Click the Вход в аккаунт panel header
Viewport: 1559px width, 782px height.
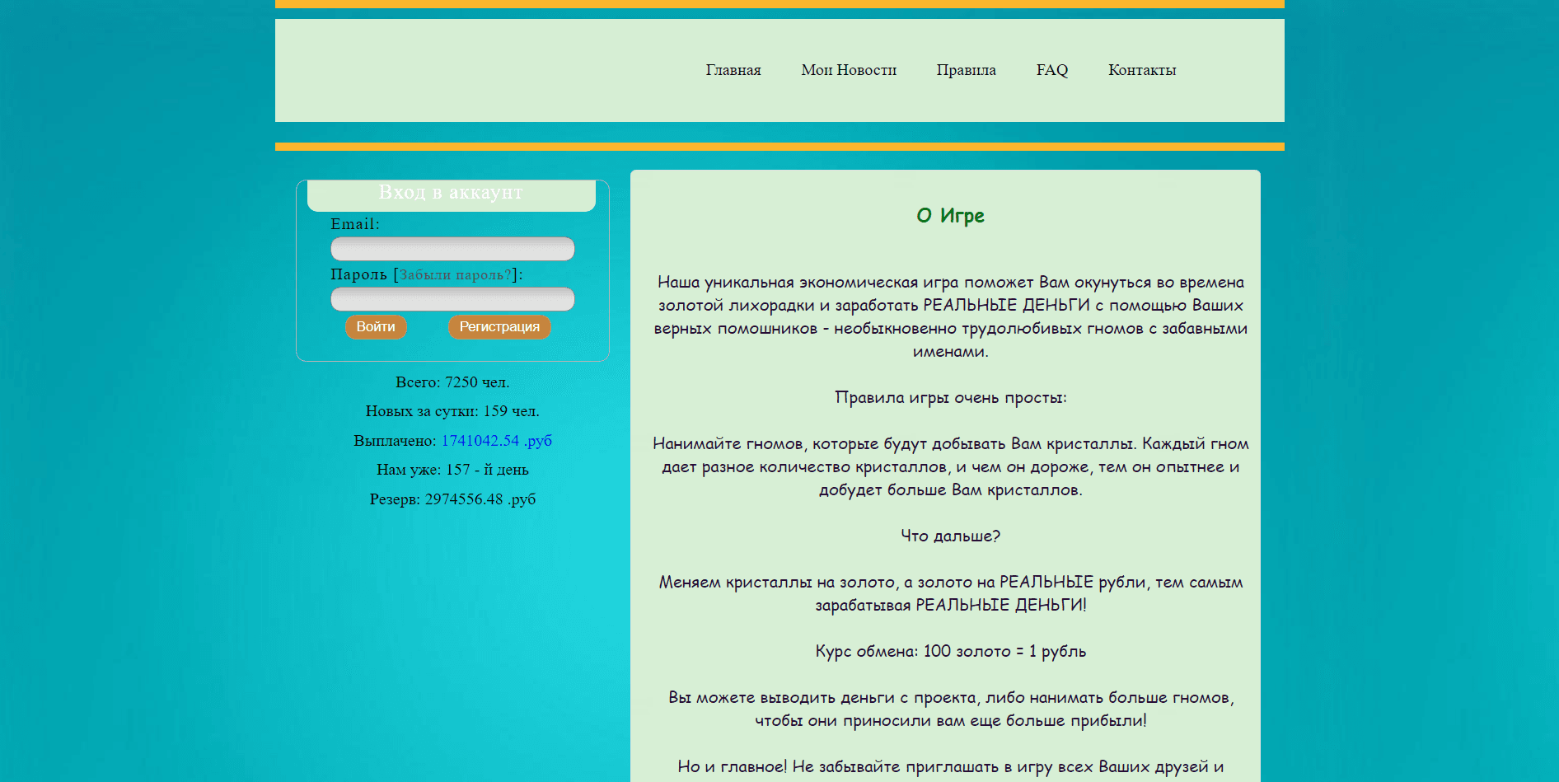451,193
